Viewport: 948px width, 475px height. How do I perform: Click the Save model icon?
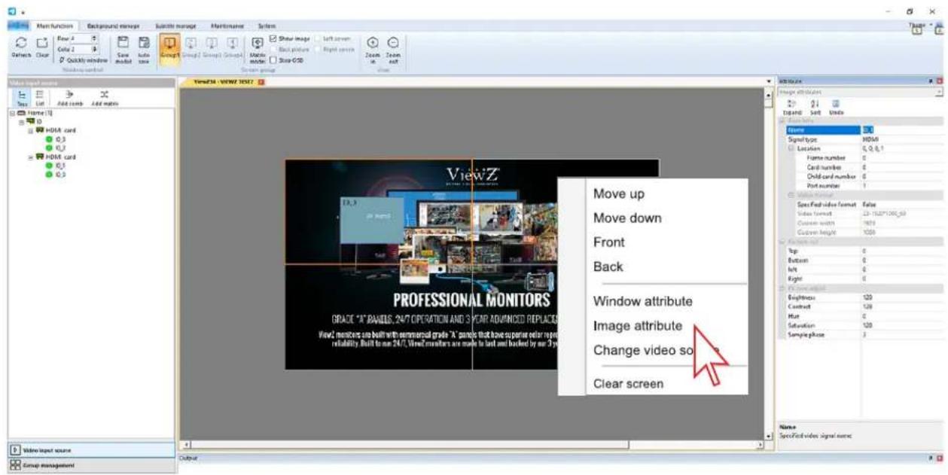point(123,44)
